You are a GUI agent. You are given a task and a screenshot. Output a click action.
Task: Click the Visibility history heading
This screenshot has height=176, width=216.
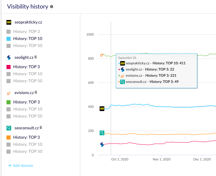tap(28, 6)
